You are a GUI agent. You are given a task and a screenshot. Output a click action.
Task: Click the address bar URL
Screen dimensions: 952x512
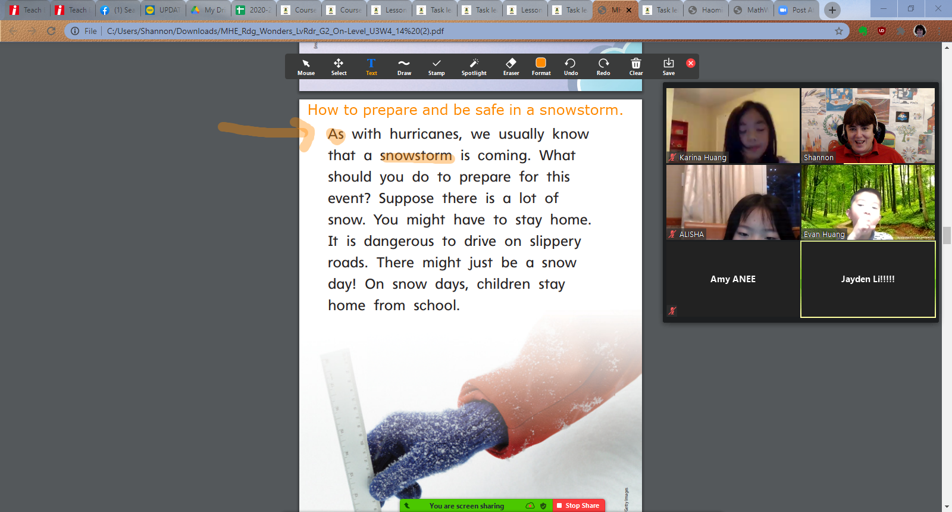coord(275,31)
